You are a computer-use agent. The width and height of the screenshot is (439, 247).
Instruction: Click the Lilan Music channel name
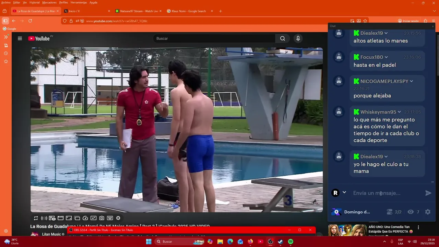51,234
